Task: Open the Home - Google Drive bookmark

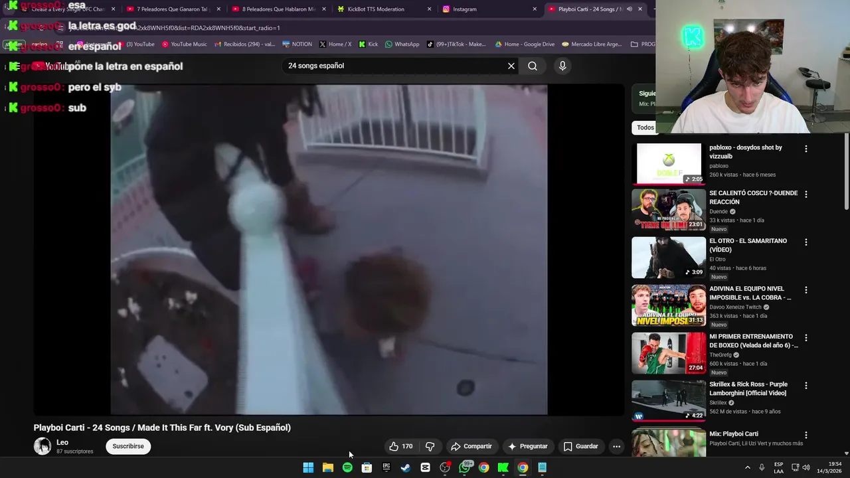Action: (x=525, y=44)
